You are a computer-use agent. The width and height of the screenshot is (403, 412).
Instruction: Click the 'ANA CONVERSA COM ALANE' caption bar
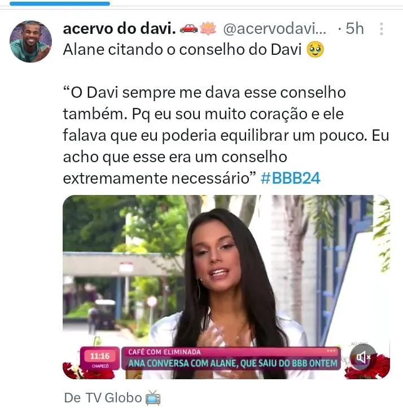233,363
